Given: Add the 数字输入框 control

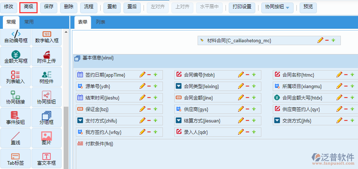Looking at the screenshot, I should [x=47, y=37].
